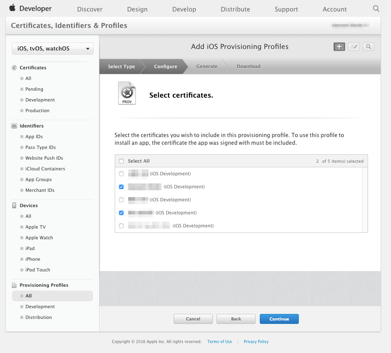Click the search icon beside the edit button
This screenshot has width=391, height=353.
point(368,47)
